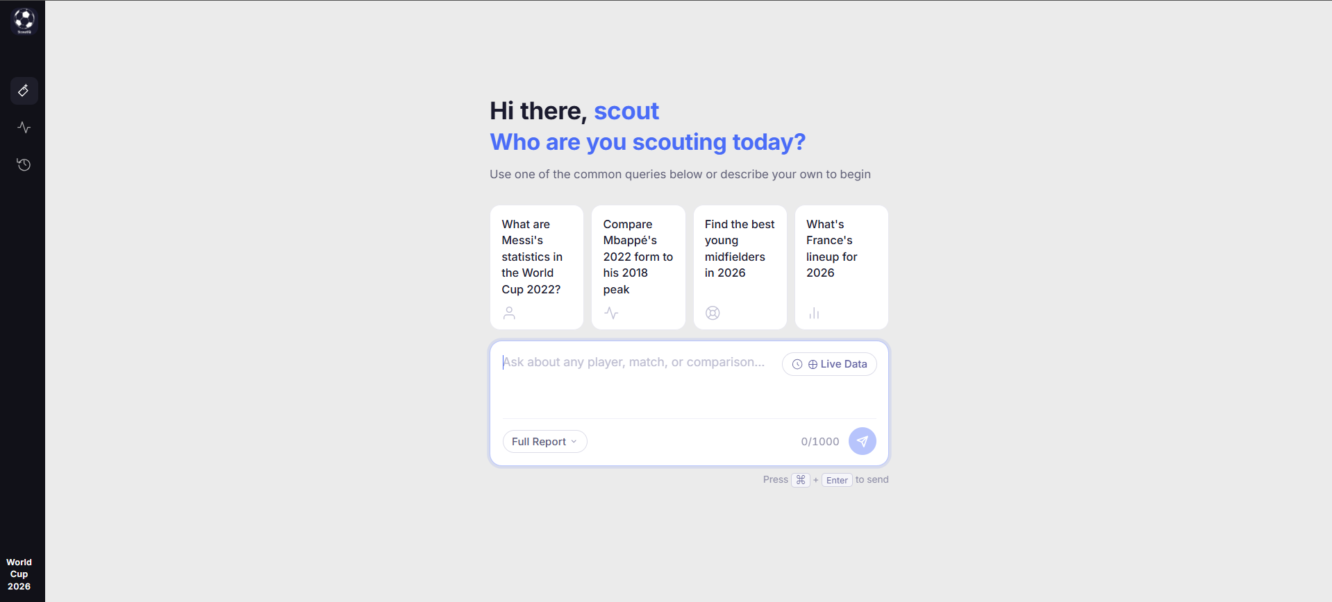Choose "What's France's lineup for 2026" suggestion
1332x602 pixels.
(842, 267)
